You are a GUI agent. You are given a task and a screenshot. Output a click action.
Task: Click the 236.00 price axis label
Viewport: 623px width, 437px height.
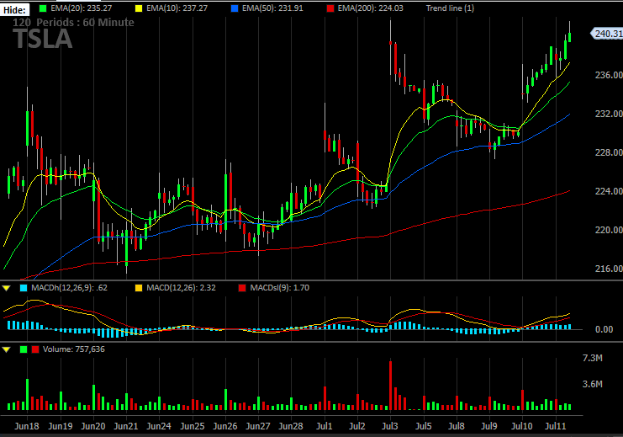click(x=609, y=75)
